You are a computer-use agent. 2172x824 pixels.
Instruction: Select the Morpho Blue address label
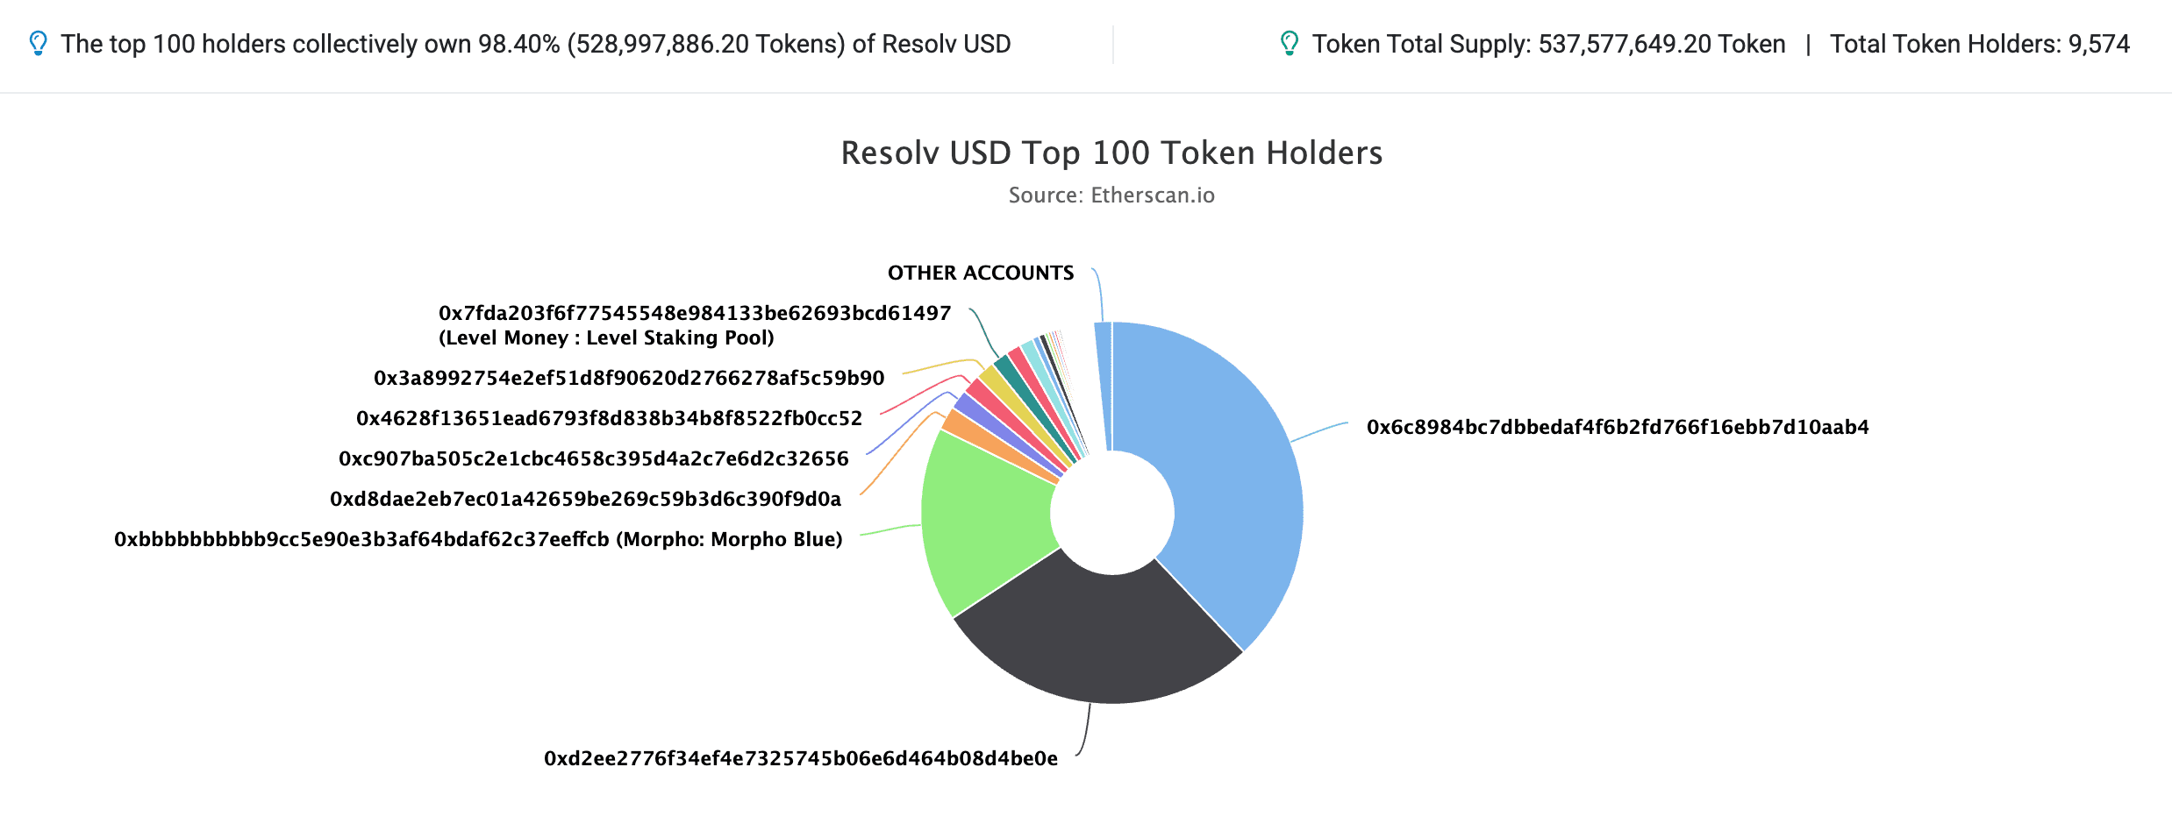[478, 539]
